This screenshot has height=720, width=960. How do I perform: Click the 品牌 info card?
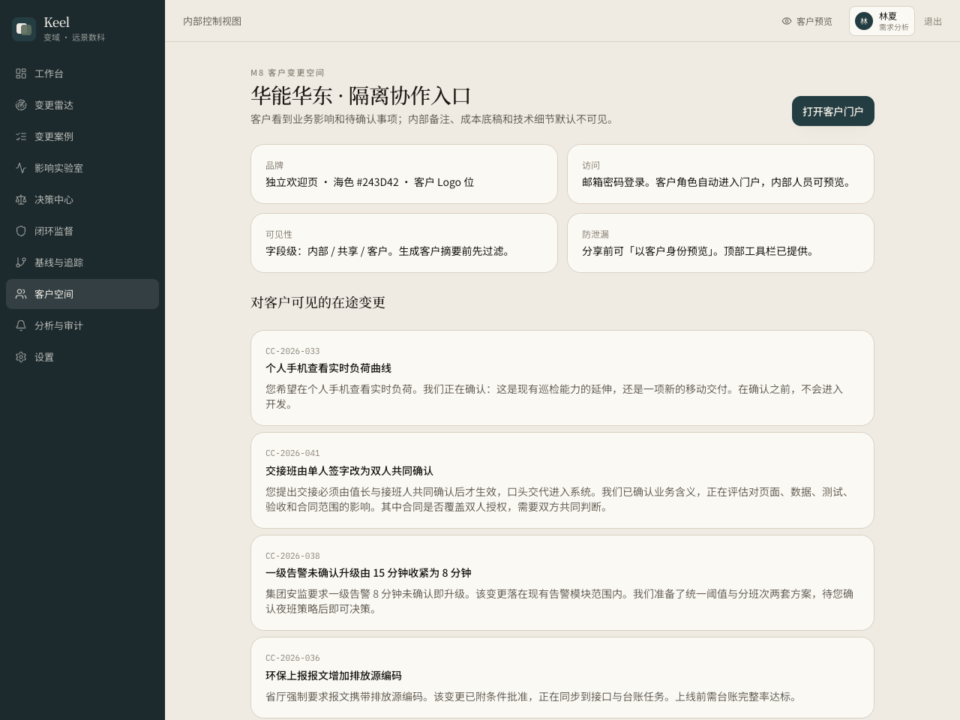tap(404, 174)
